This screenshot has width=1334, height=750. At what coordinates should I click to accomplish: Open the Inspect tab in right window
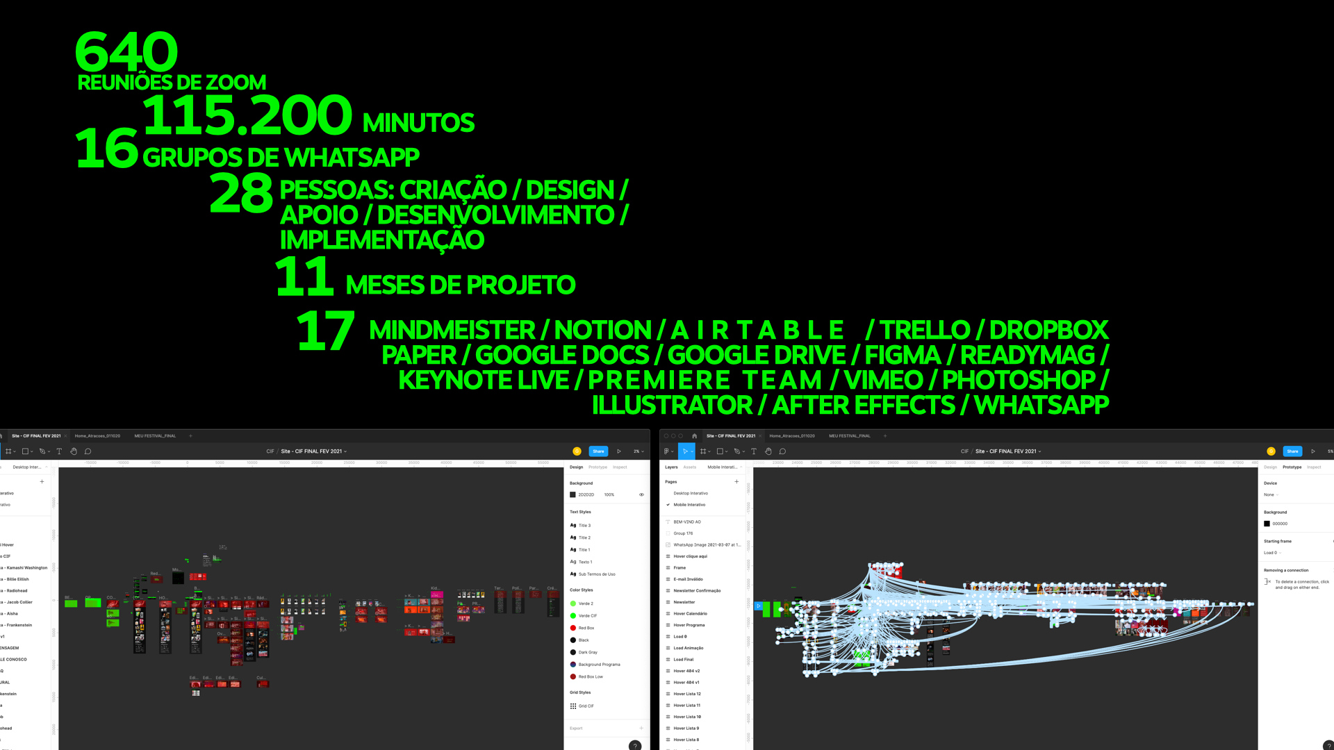1314,467
